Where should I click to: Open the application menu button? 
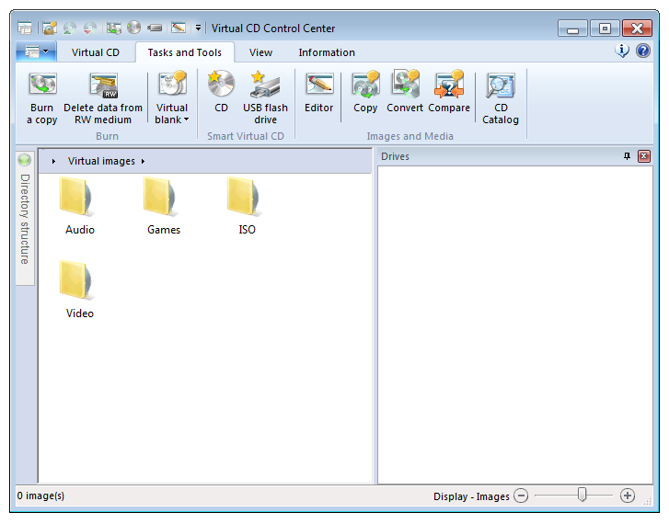(36, 52)
